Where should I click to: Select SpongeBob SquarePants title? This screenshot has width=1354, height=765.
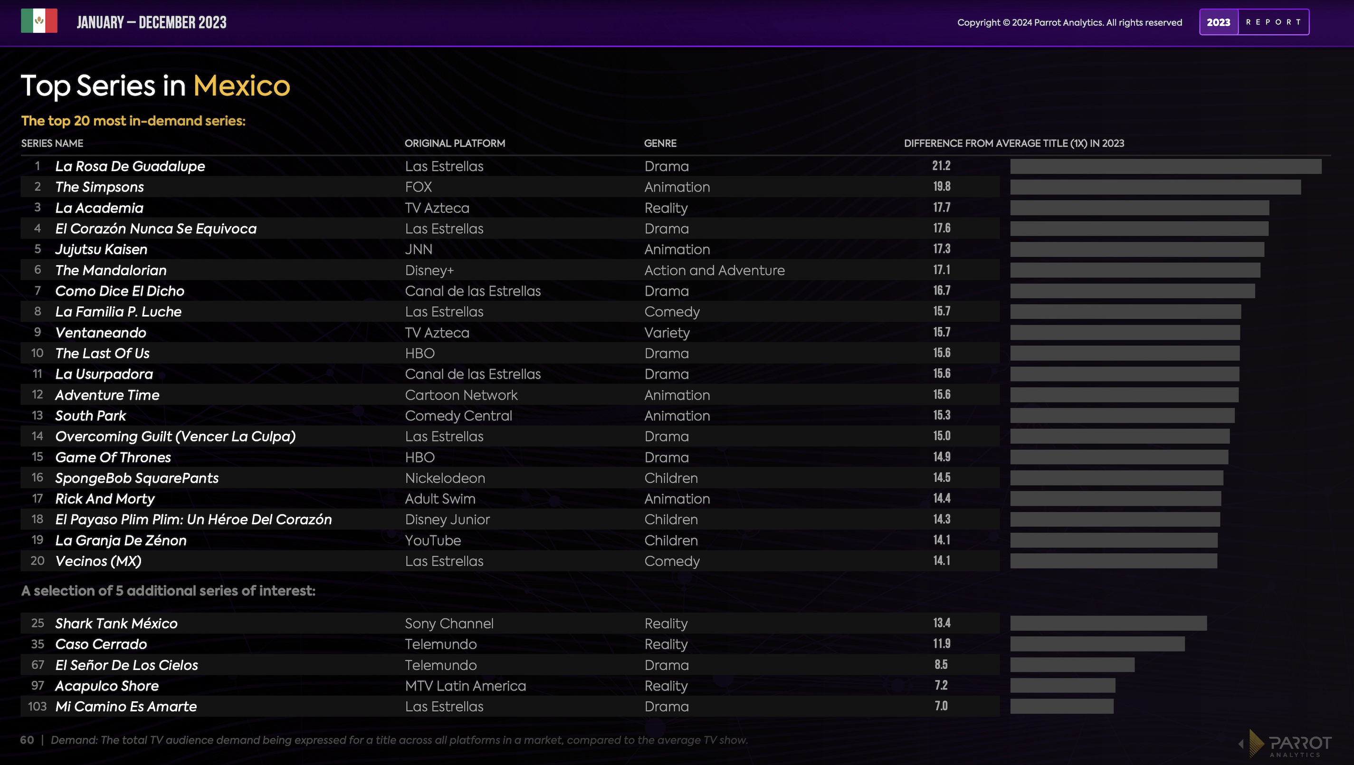point(137,478)
